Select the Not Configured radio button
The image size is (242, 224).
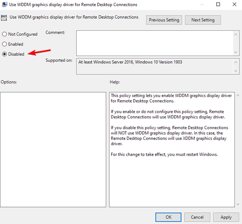[5, 34]
